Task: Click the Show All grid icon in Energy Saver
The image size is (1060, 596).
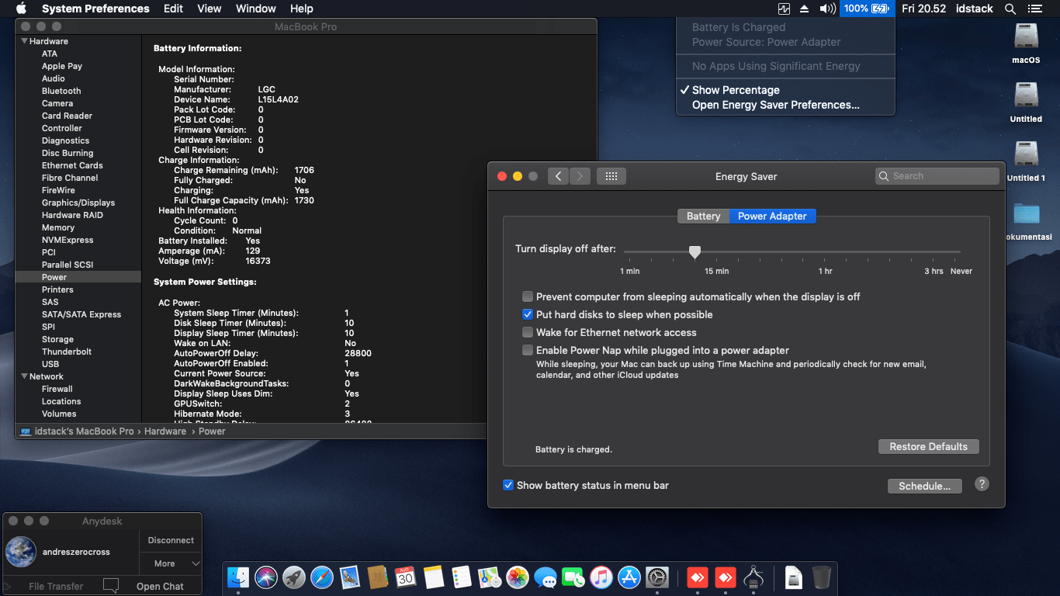Action: click(611, 176)
